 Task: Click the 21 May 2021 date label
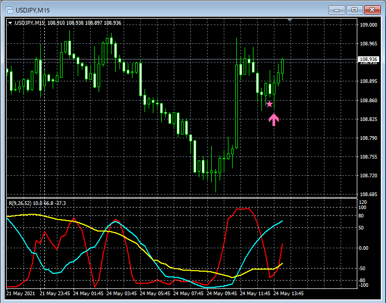tap(21, 294)
